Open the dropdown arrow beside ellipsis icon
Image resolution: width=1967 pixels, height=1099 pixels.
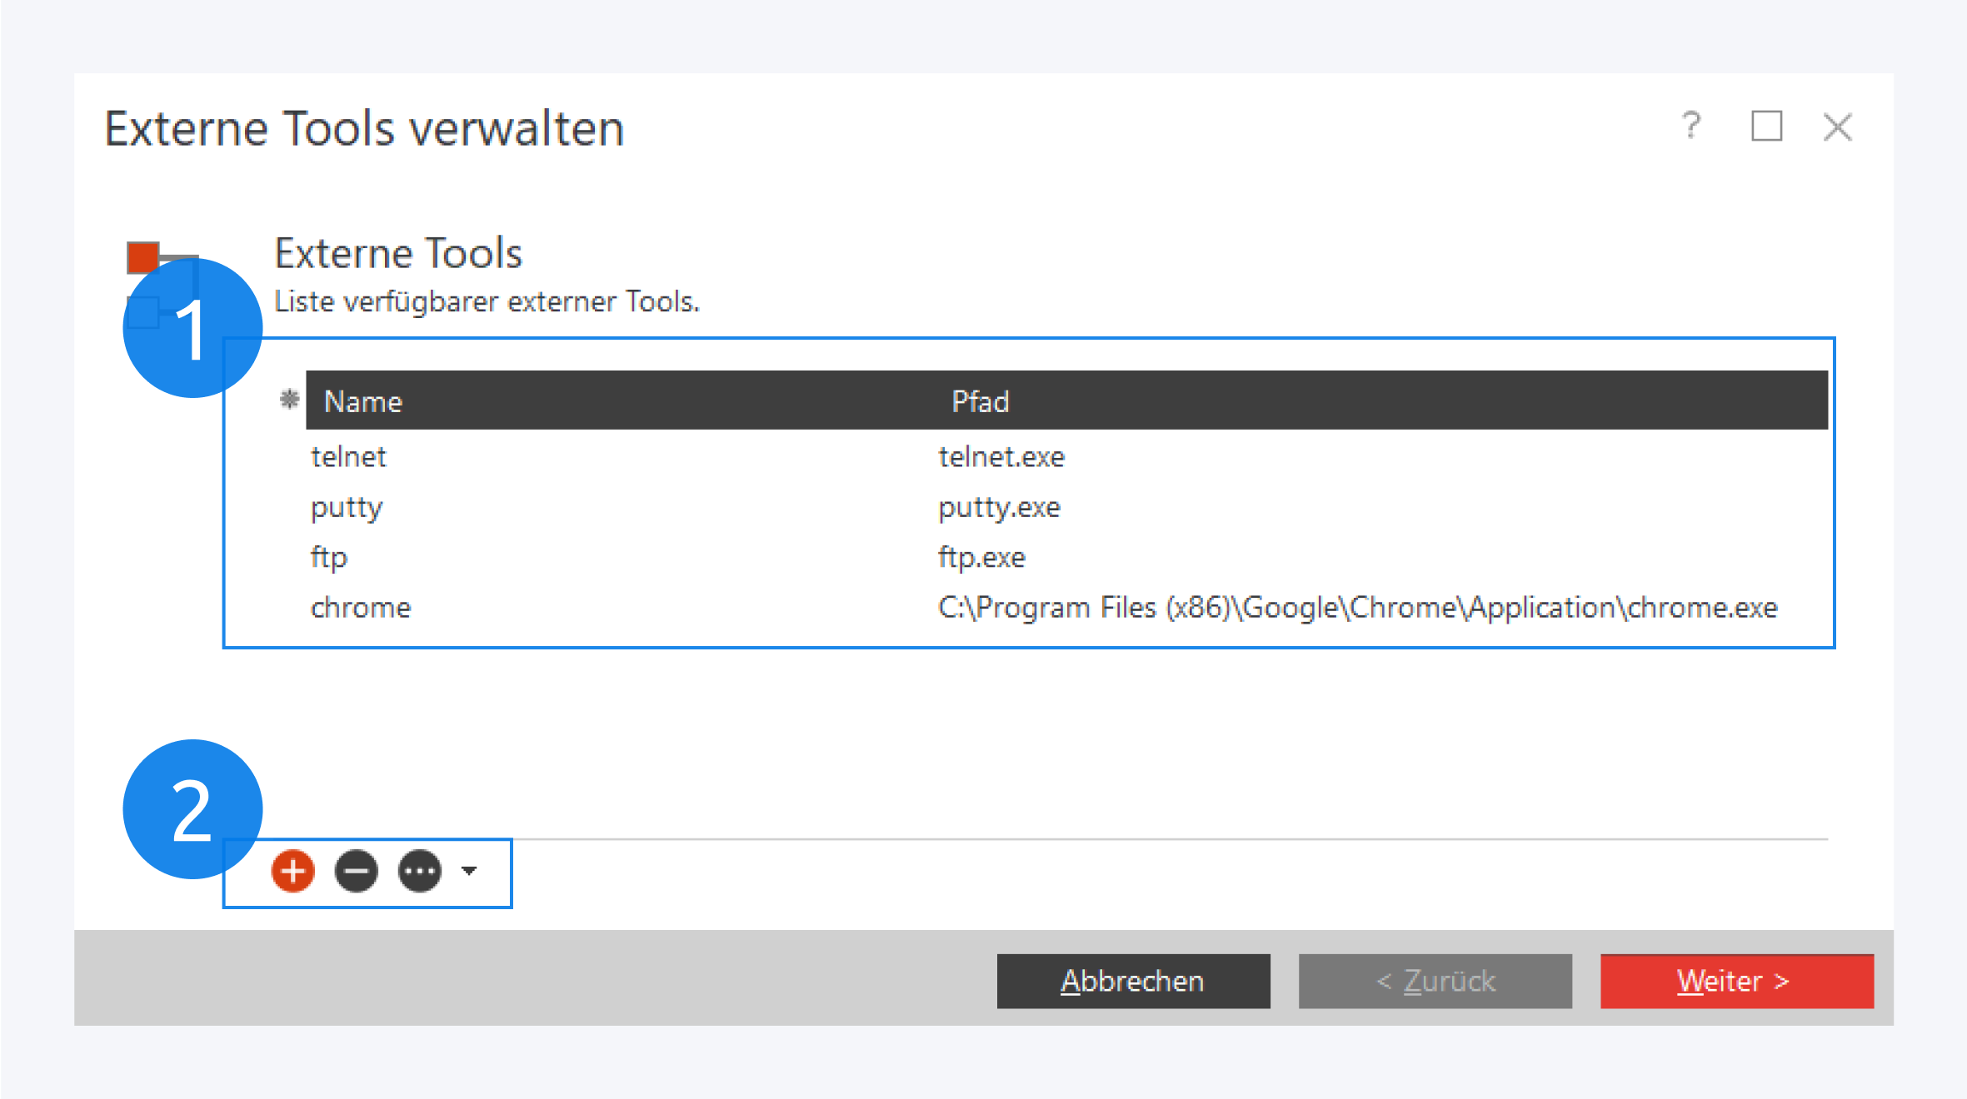[469, 871]
